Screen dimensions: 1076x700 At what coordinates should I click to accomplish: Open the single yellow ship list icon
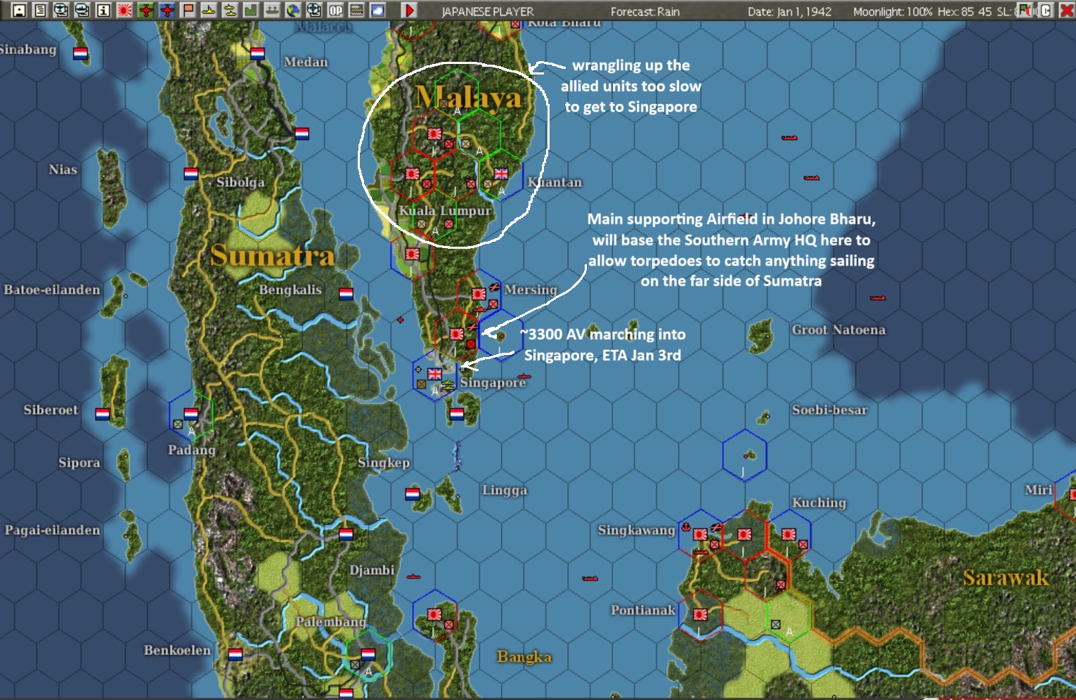coord(209,10)
